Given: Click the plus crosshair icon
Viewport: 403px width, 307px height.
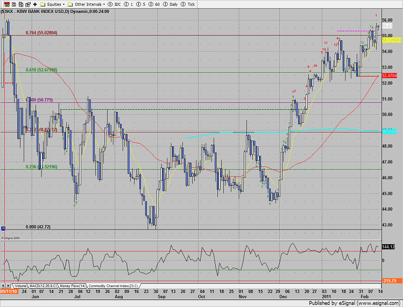Looking at the screenshot, I should click(x=34, y=3).
